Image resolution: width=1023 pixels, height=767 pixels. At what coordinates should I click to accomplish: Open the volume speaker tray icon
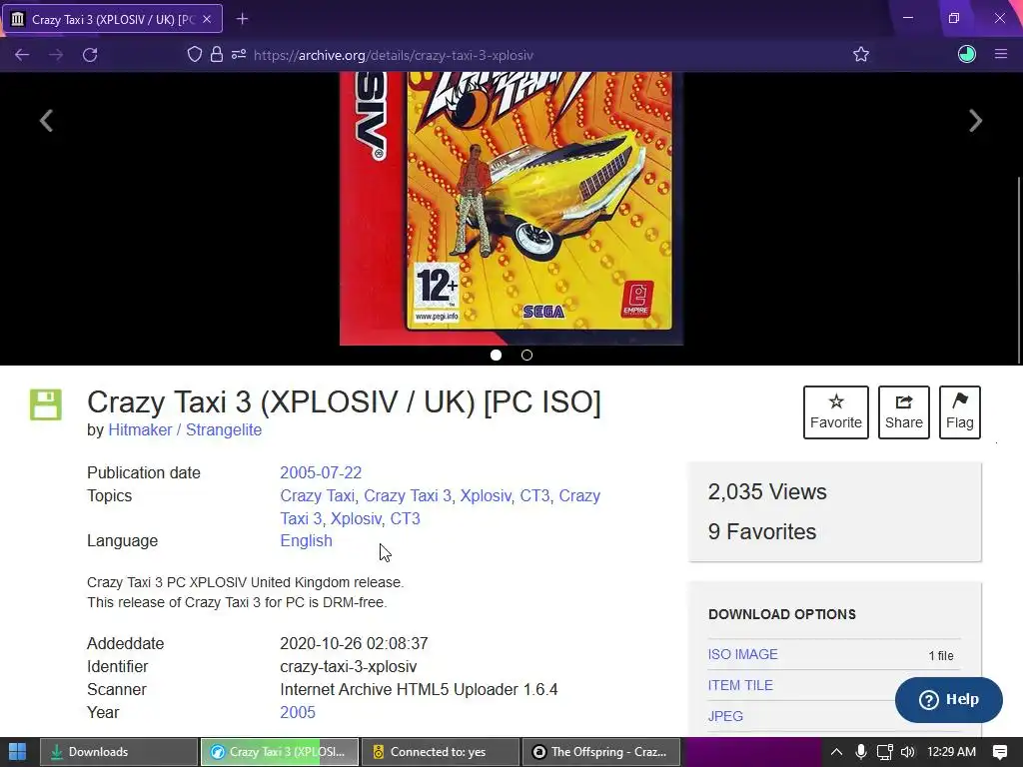pyautogui.click(x=907, y=752)
